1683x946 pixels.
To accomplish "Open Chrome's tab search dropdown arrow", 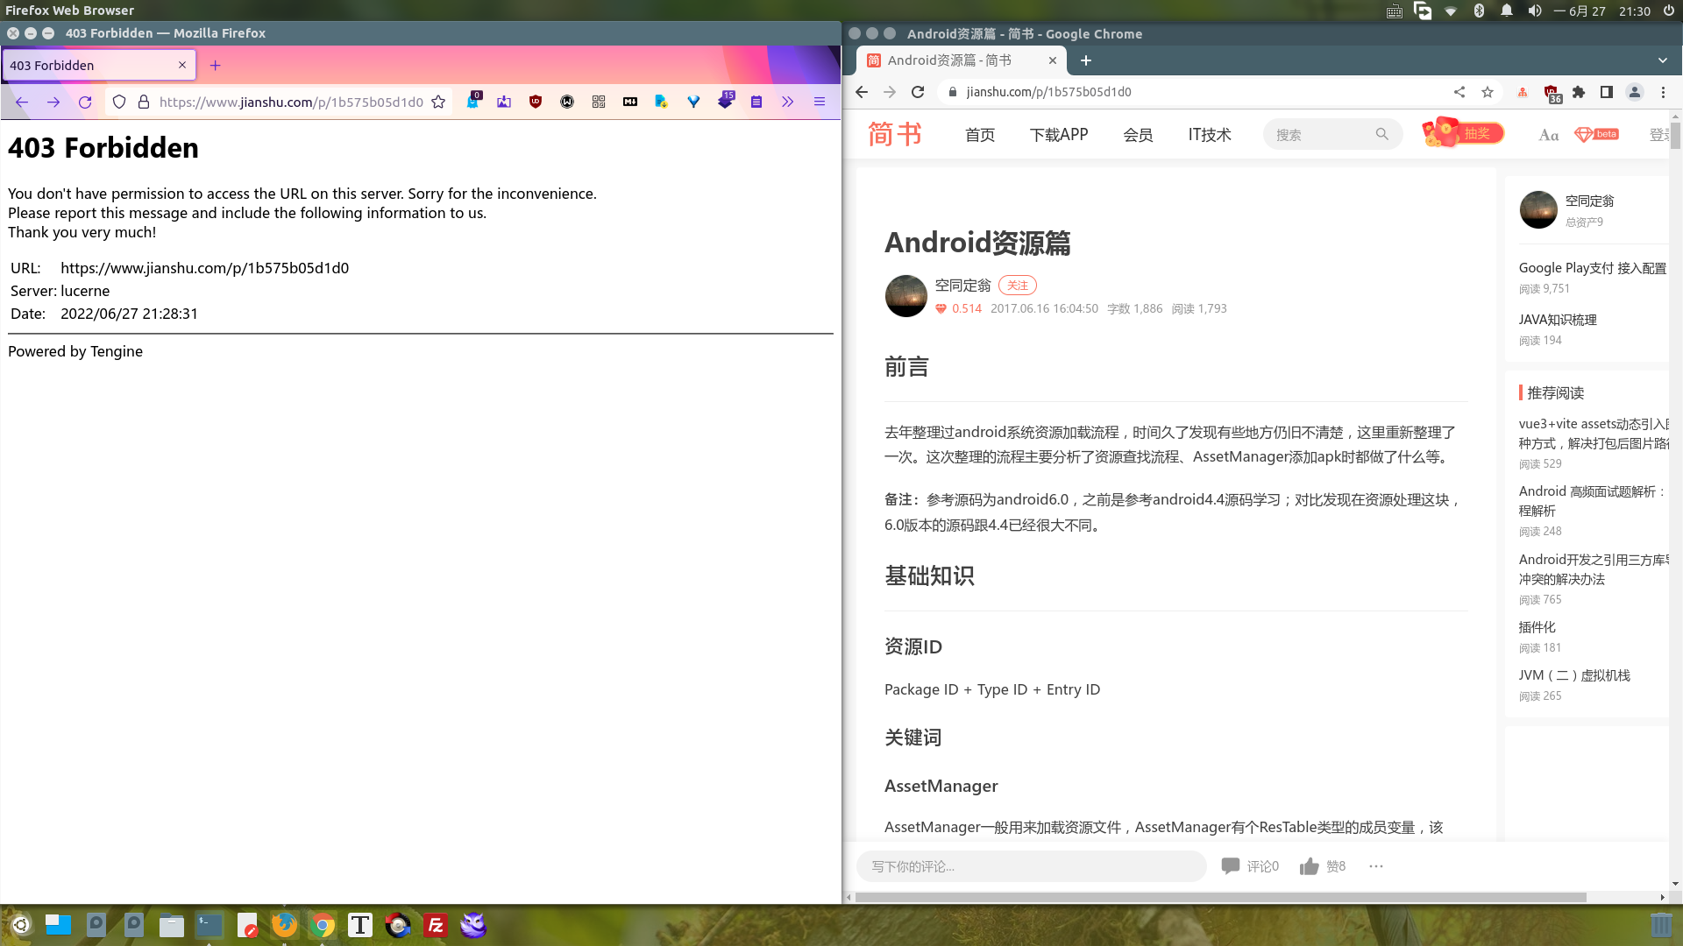I will click(1663, 60).
